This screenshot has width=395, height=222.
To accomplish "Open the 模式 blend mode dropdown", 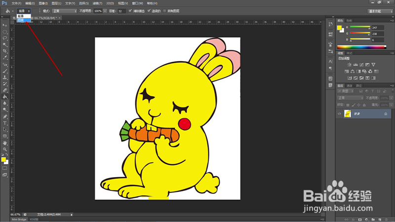I will (x=64, y=11).
